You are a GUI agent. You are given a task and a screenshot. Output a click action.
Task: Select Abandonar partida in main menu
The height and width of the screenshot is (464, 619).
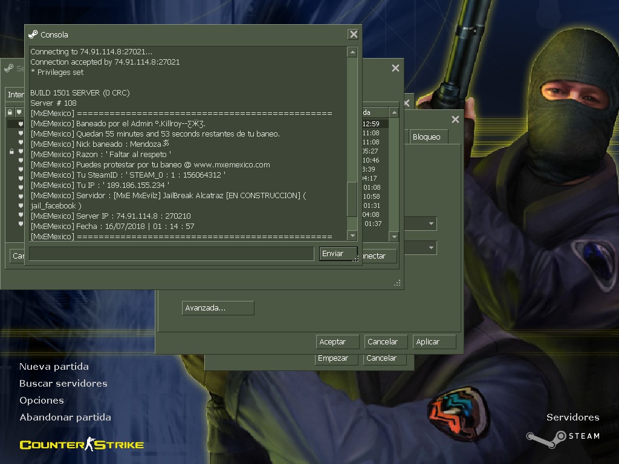click(65, 417)
